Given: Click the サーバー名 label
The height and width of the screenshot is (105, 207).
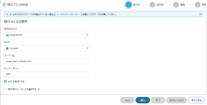Looking at the screenshot, I should tap(10, 55).
